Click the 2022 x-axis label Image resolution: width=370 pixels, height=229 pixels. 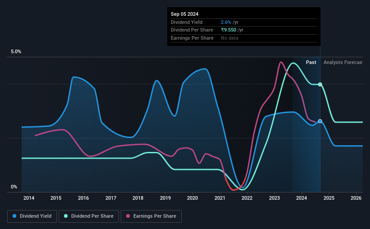point(247,198)
